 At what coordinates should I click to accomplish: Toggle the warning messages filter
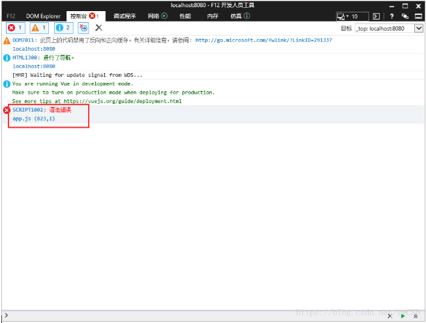pos(39,27)
